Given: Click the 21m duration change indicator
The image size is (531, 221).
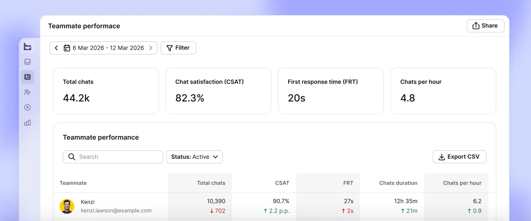Looking at the screenshot, I should click(409, 211).
